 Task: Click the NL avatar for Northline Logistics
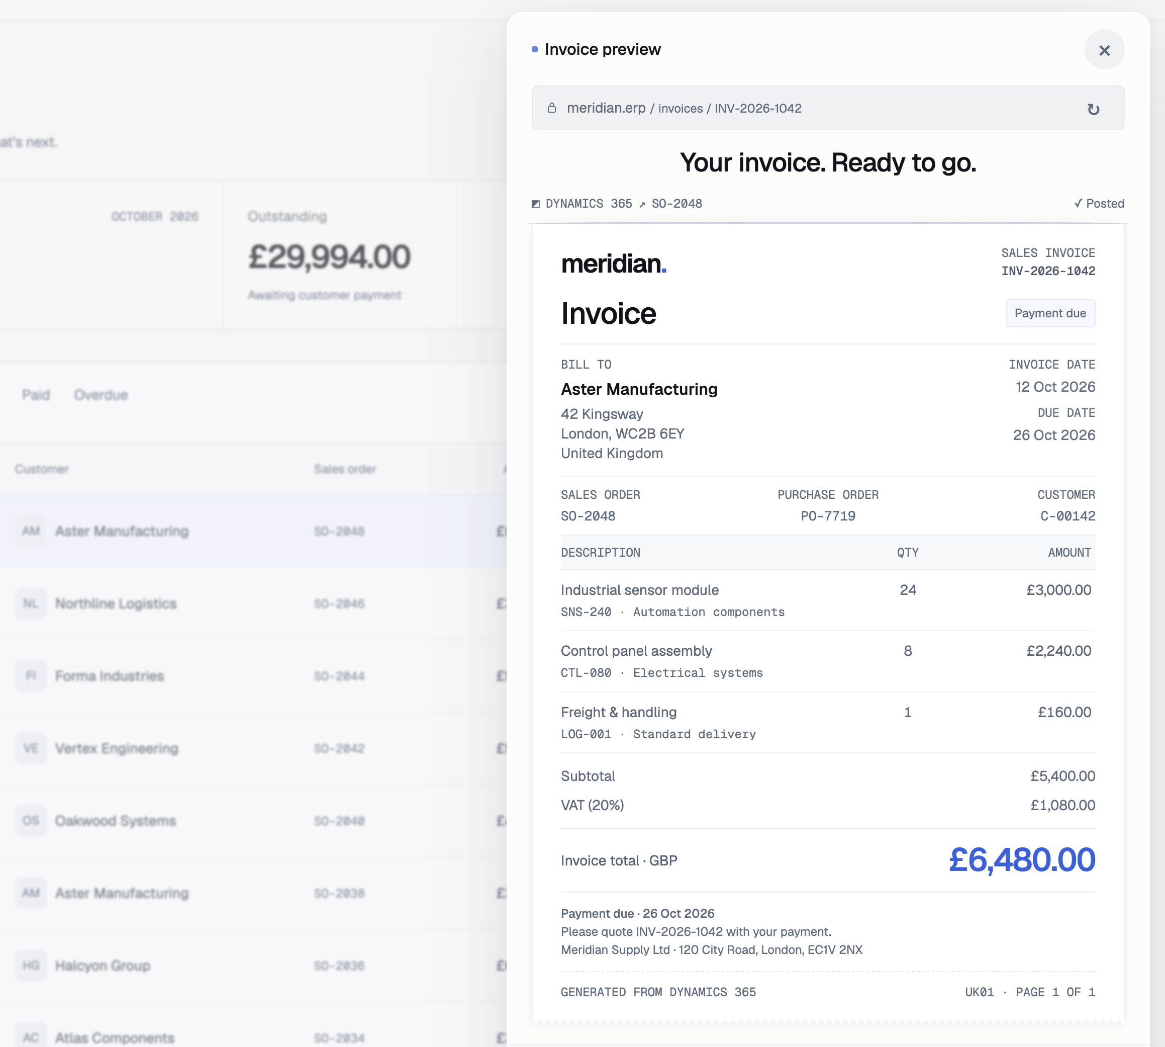31,603
